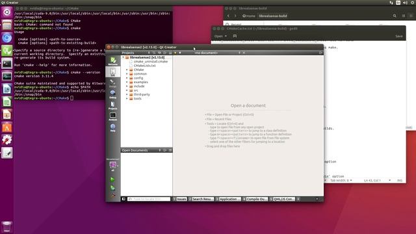Image resolution: width=416 pixels, height=234 pixels.
Task: Select cmake_uninstall.cmake in project tree
Action: [150, 62]
